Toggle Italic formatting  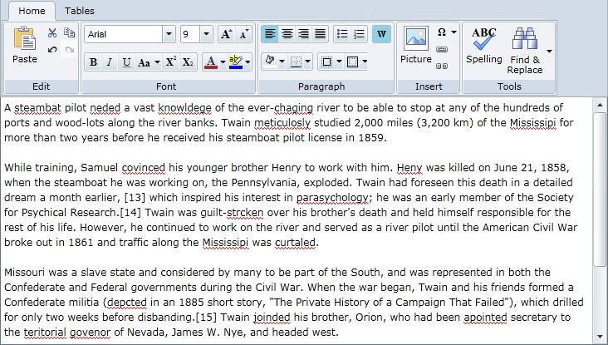tap(110, 62)
